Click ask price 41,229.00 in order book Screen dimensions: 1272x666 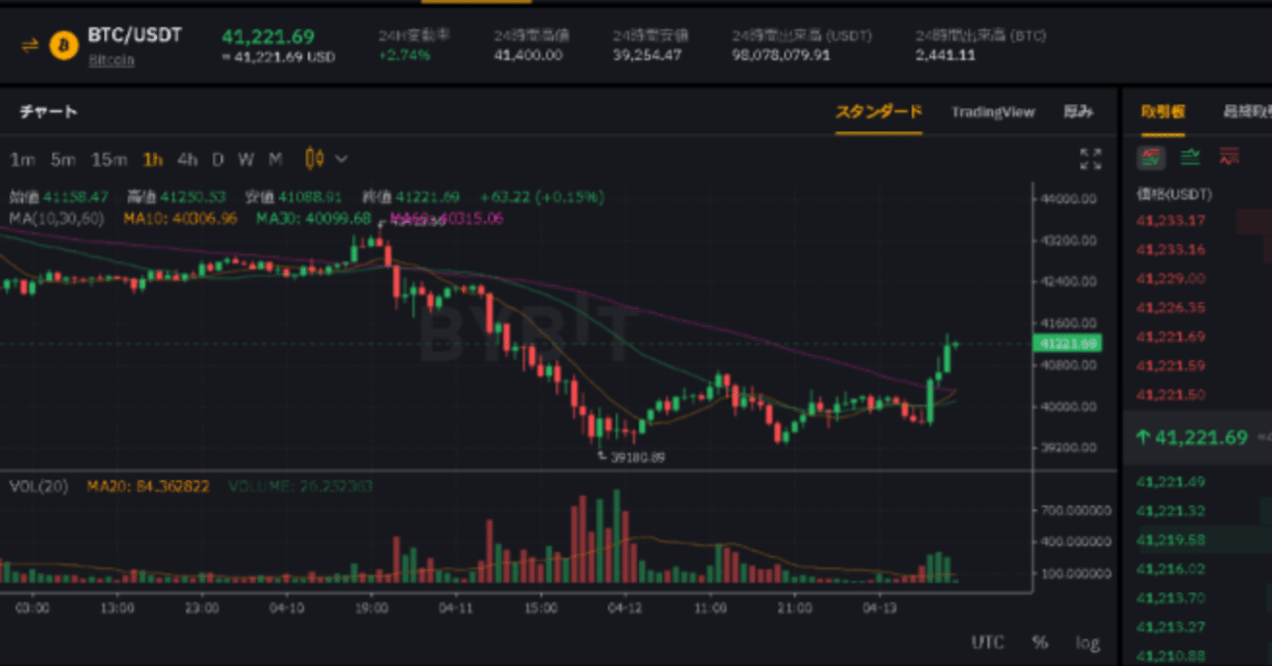click(1171, 278)
